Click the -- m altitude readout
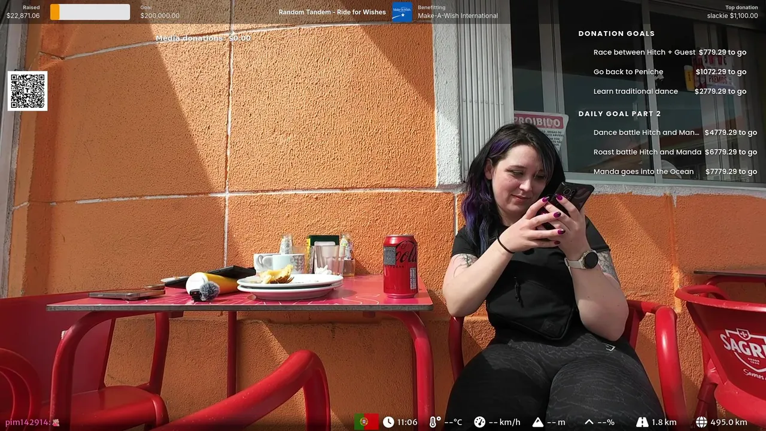This screenshot has width=766, height=431. (x=556, y=422)
